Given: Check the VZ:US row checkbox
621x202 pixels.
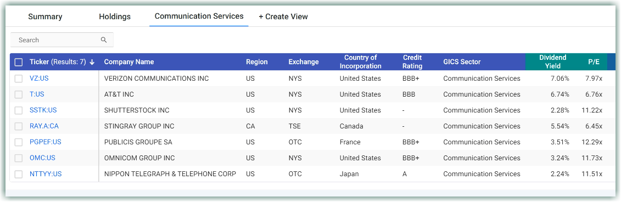Looking at the screenshot, I should [x=19, y=78].
